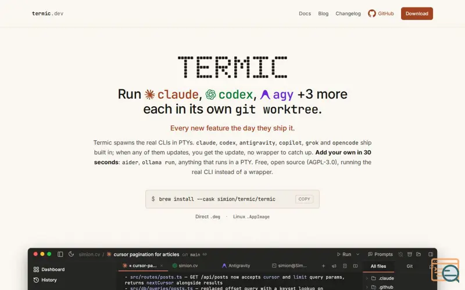
Task: Click src/routes/posts.ts file path
Action: coord(156,277)
